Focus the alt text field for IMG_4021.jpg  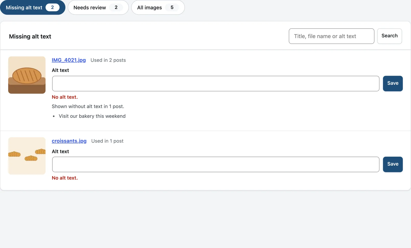pyautogui.click(x=216, y=83)
